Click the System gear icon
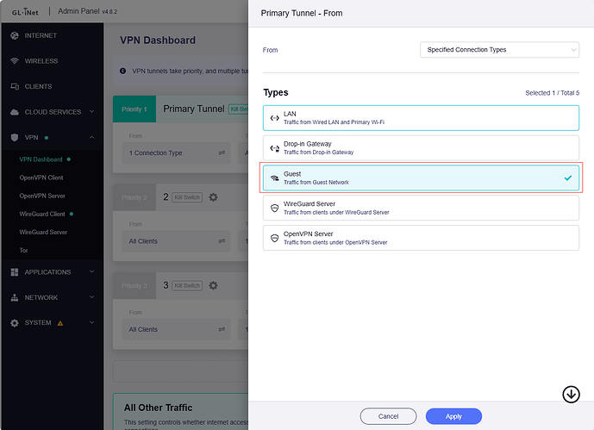The width and height of the screenshot is (594, 430). pyautogui.click(x=15, y=323)
